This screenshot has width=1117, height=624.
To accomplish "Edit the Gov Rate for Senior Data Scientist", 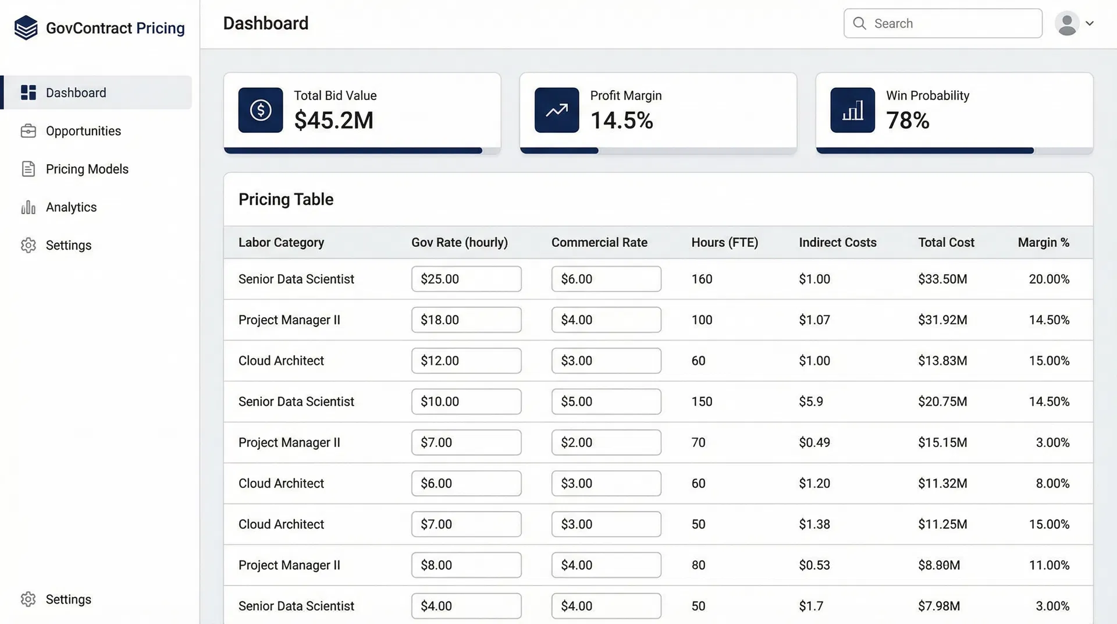I will (465, 279).
